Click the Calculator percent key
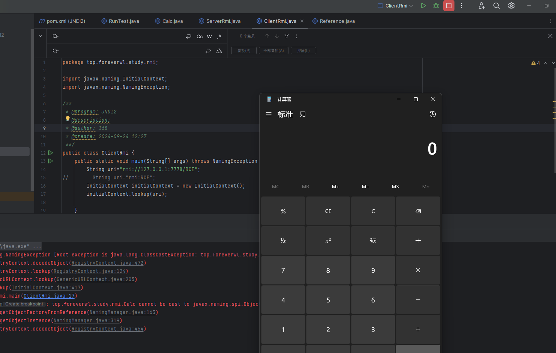This screenshot has width=556, height=353. (283, 211)
